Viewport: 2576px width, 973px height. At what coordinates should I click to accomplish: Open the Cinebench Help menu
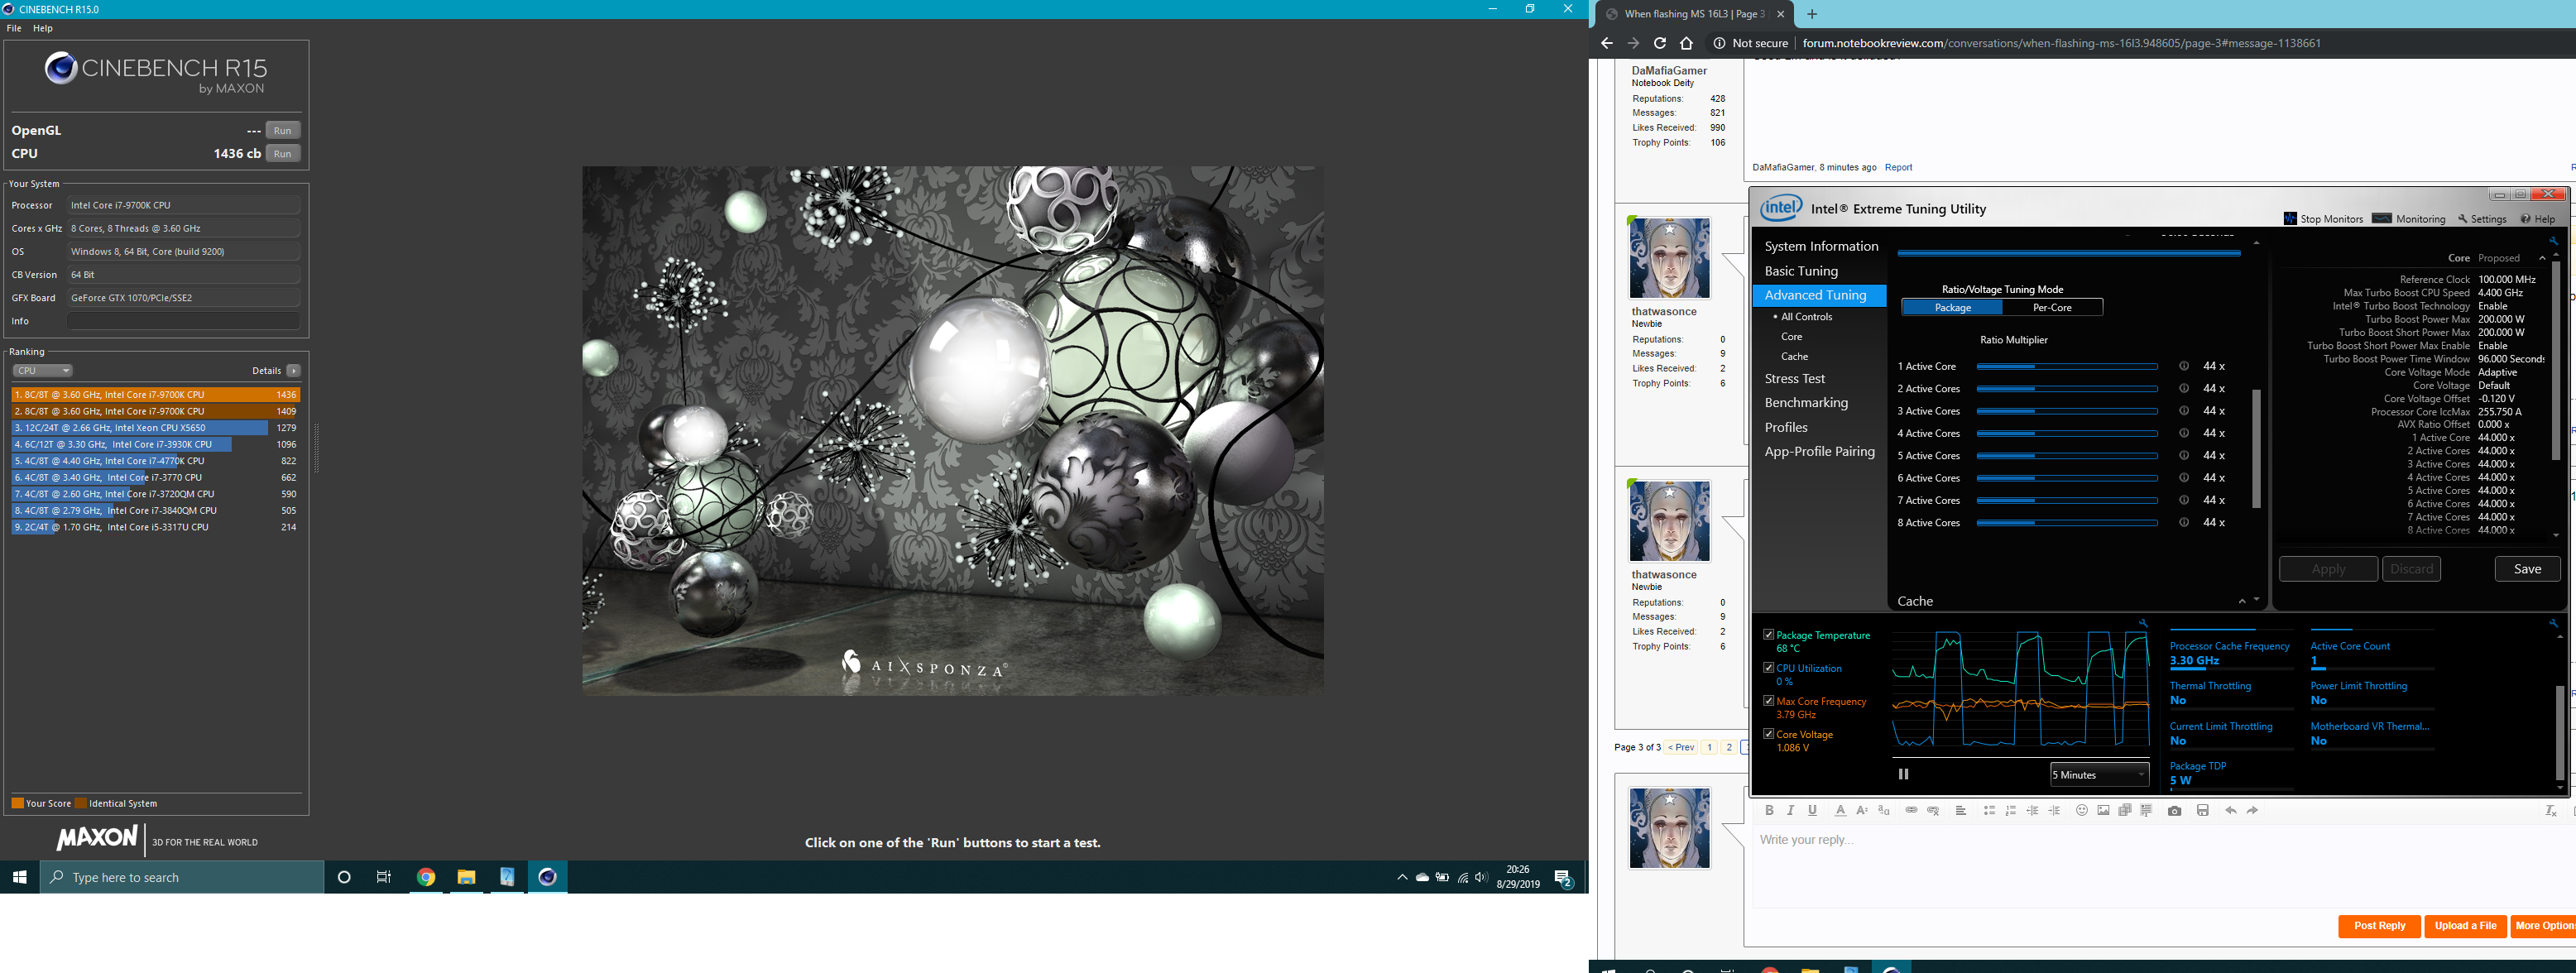point(43,28)
